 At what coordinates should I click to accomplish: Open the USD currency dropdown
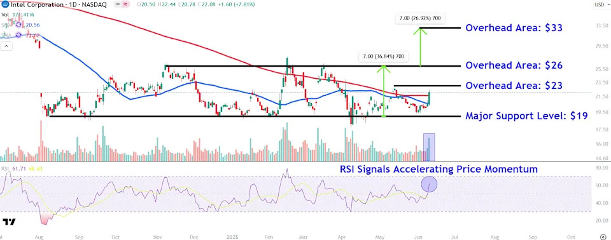pos(600,4)
